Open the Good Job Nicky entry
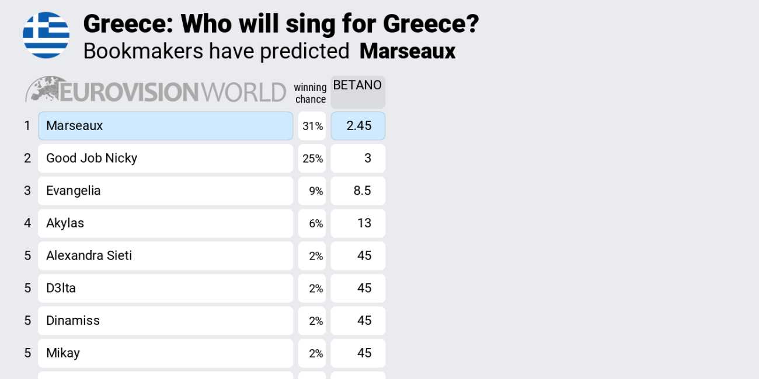This screenshot has width=759, height=379. pos(165,159)
